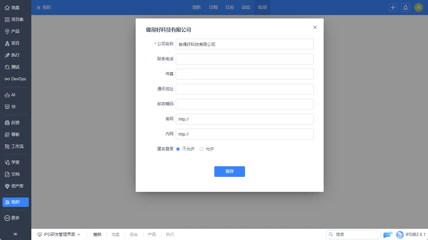Focus the 通讯地址 input field
This screenshot has width=428, height=240.
click(x=245, y=89)
